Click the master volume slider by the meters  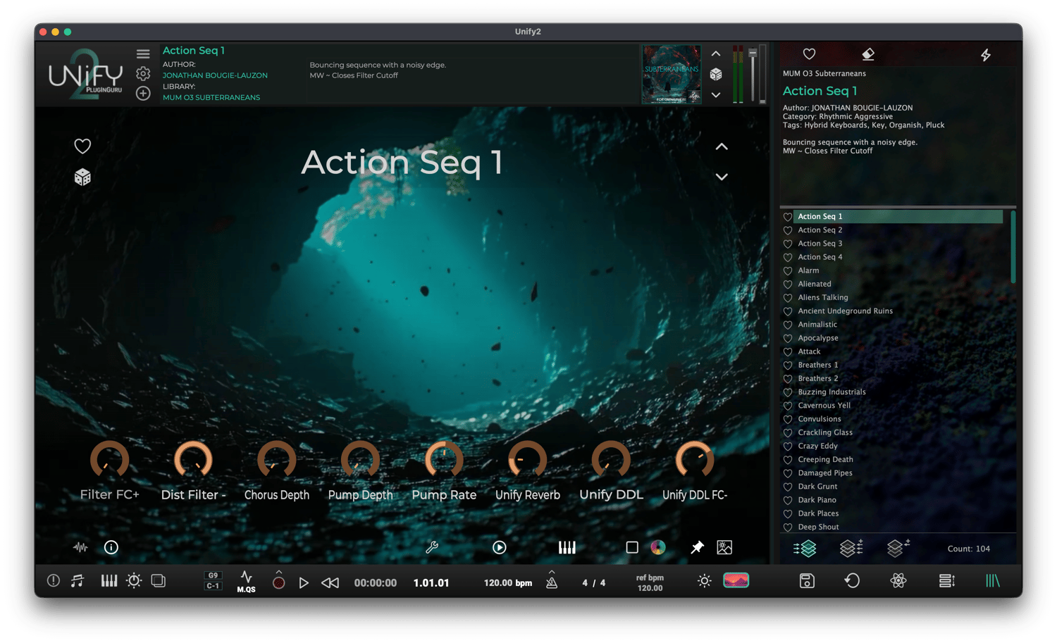753,75
